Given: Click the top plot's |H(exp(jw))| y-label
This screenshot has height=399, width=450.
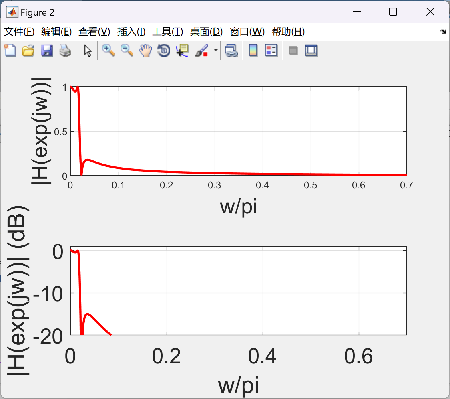Looking at the screenshot, I should coord(41,131).
